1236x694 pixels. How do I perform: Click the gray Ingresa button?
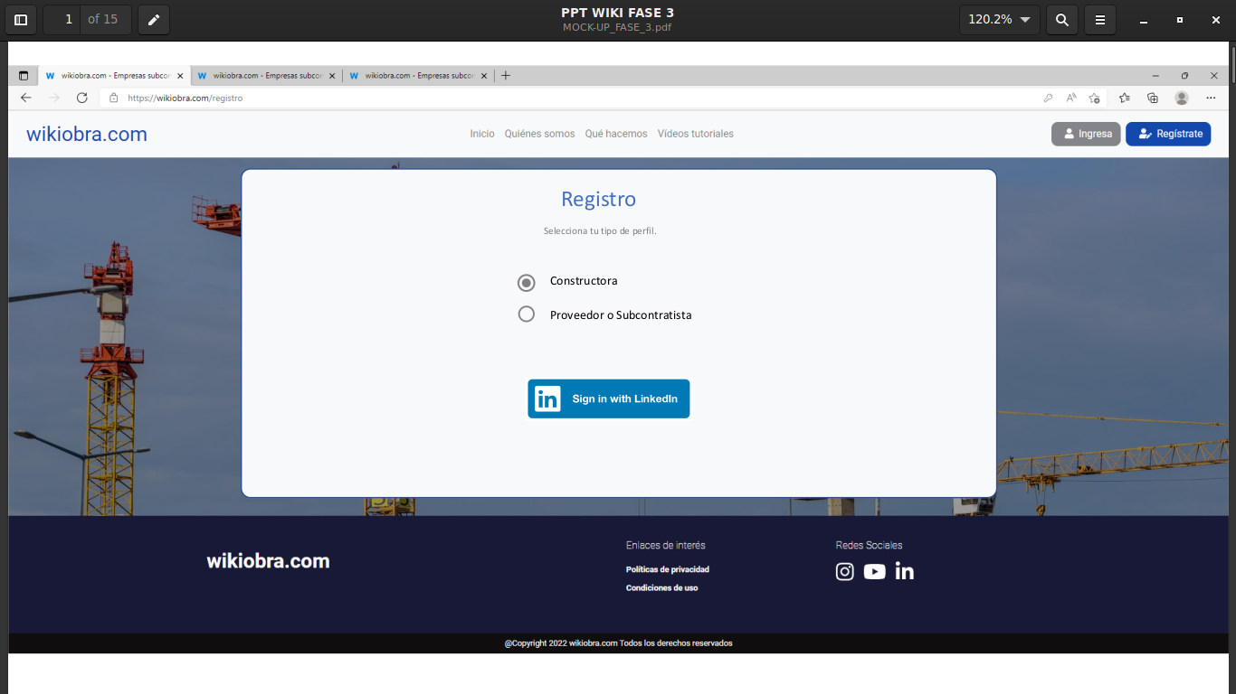tap(1086, 134)
